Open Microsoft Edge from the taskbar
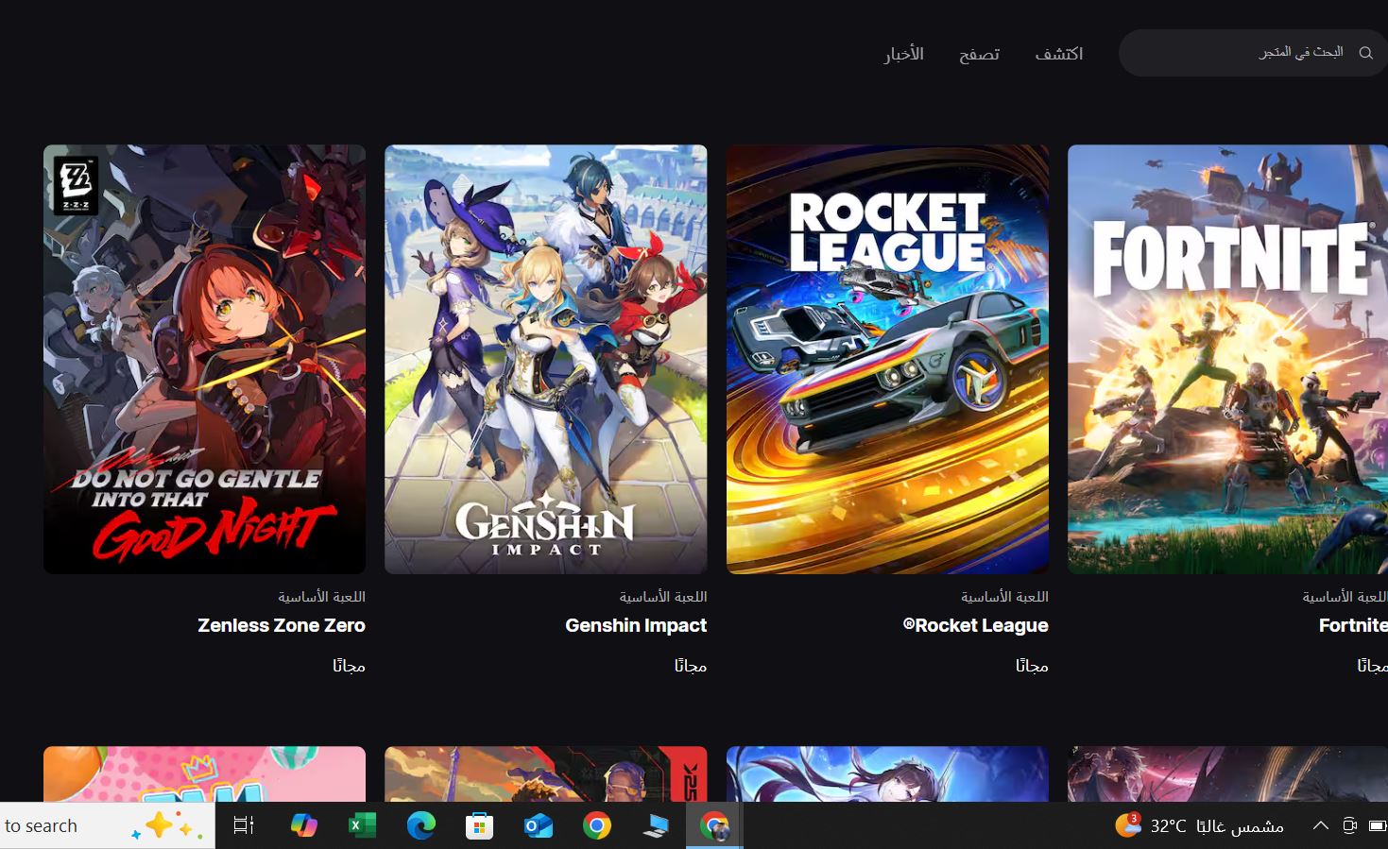 [420, 825]
